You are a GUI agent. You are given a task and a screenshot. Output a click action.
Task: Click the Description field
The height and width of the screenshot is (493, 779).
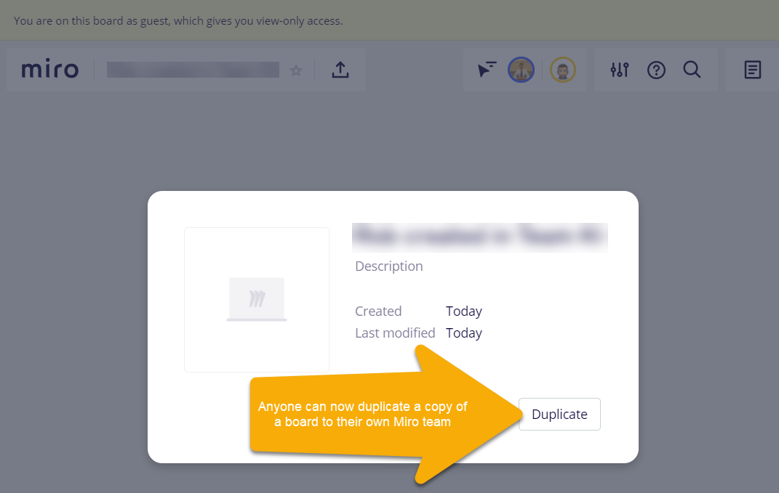point(389,266)
